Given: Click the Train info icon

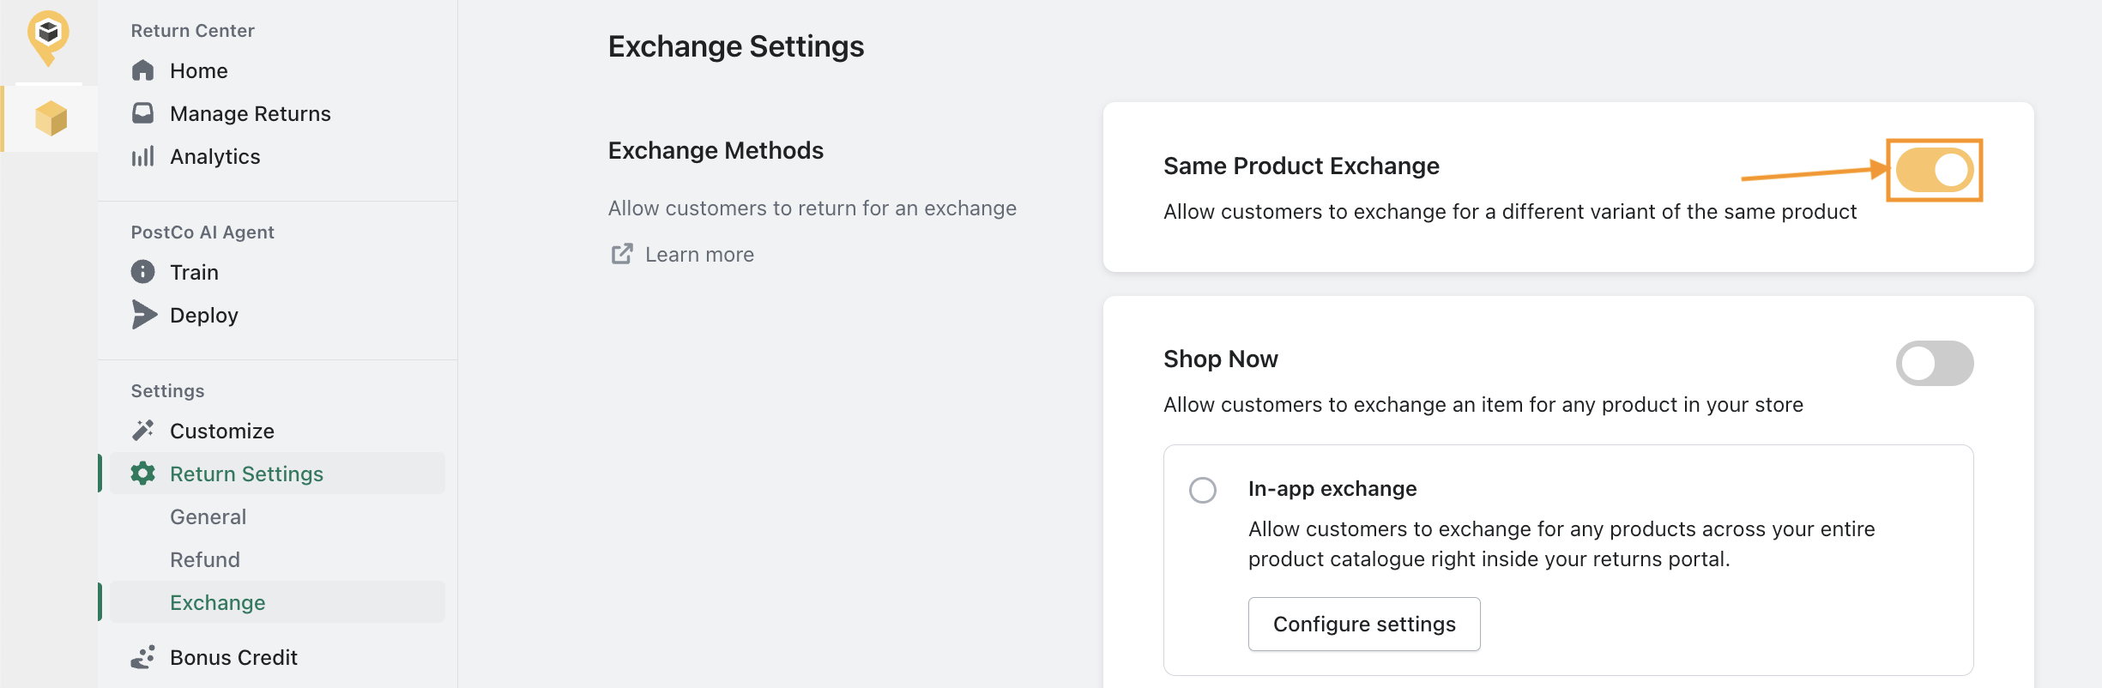Looking at the screenshot, I should point(143,272).
